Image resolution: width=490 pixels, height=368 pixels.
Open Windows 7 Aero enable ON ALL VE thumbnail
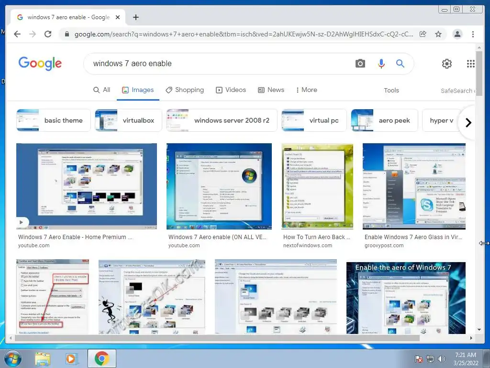219,186
